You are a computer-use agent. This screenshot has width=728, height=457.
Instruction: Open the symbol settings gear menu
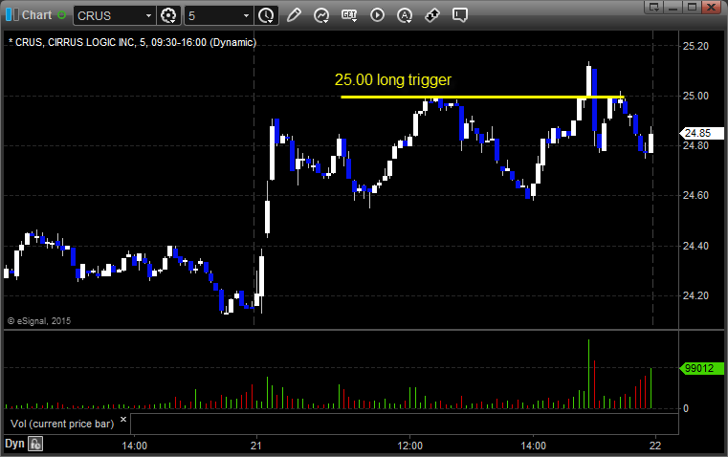coord(168,15)
